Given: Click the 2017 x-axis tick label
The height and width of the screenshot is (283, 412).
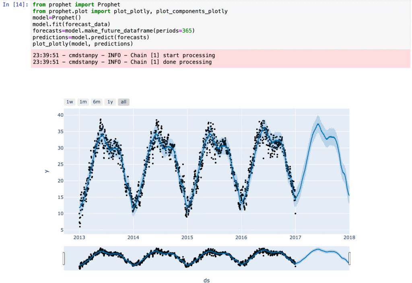Looking at the screenshot, I should tap(295, 237).
